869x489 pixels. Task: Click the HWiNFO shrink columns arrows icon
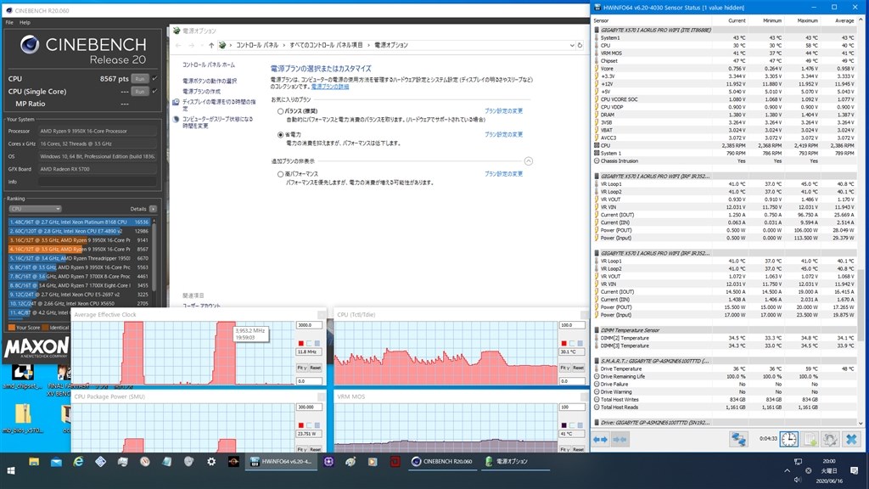(x=620, y=440)
